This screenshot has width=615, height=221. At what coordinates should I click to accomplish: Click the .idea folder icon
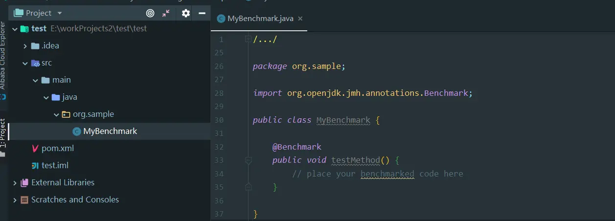pyautogui.click(x=35, y=46)
